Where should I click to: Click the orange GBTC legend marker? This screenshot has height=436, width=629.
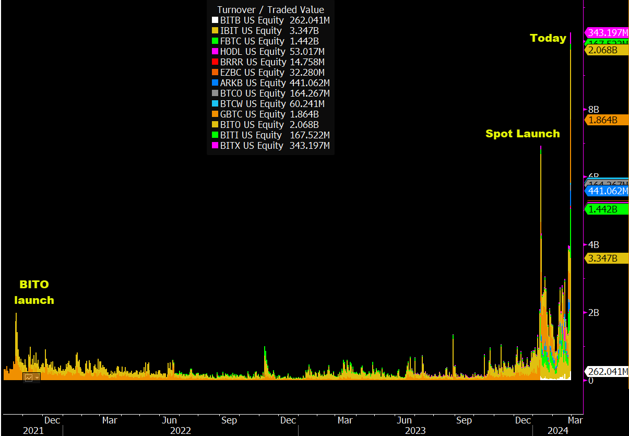pos(215,114)
